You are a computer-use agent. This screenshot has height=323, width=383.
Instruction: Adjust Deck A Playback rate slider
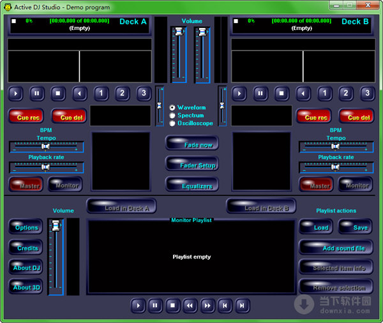click(x=47, y=167)
